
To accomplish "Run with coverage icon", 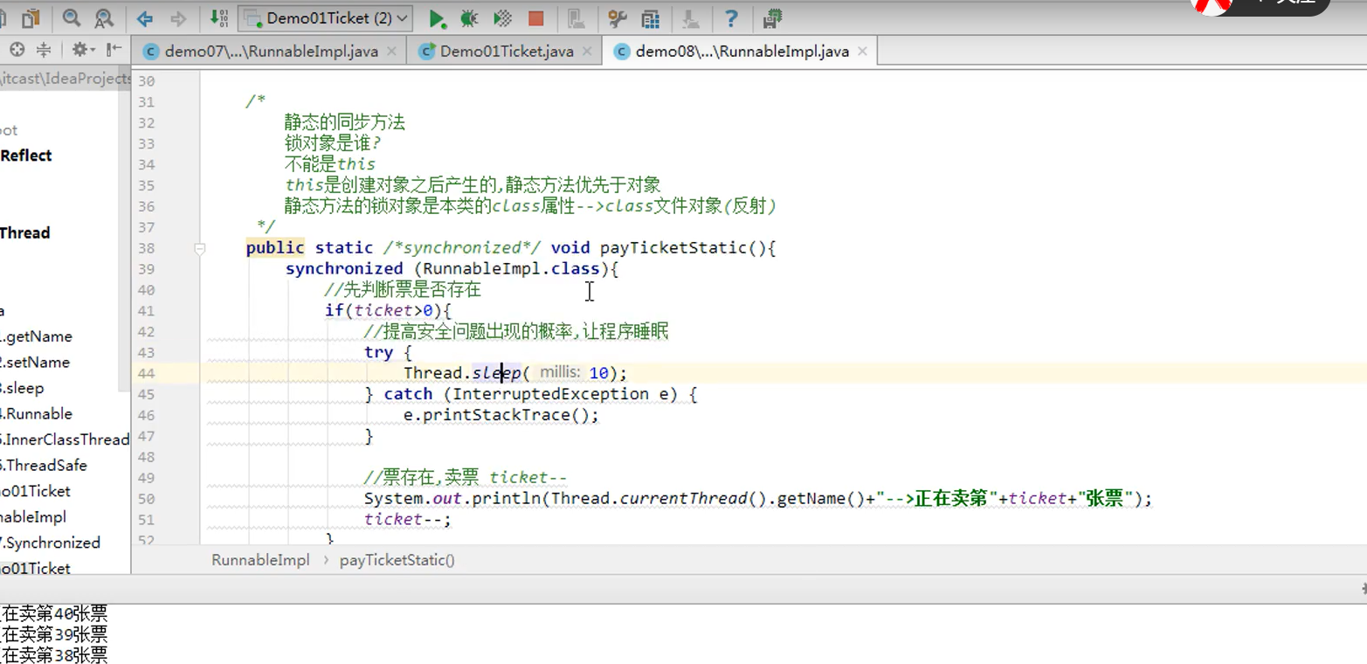I will pos(502,17).
